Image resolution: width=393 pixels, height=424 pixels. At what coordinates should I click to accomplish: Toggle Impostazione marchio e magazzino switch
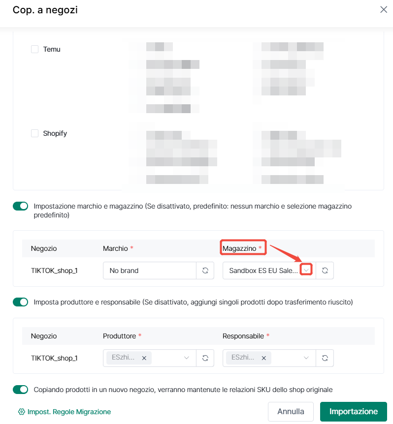pos(20,206)
